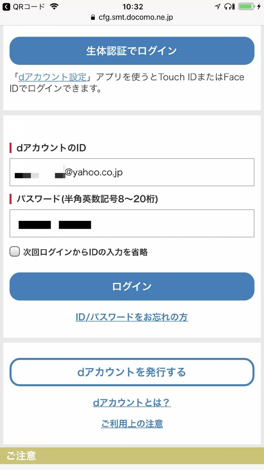The image size is (264, 470).
Task: Tap the headphones status icon
Action: coord(229,6)
